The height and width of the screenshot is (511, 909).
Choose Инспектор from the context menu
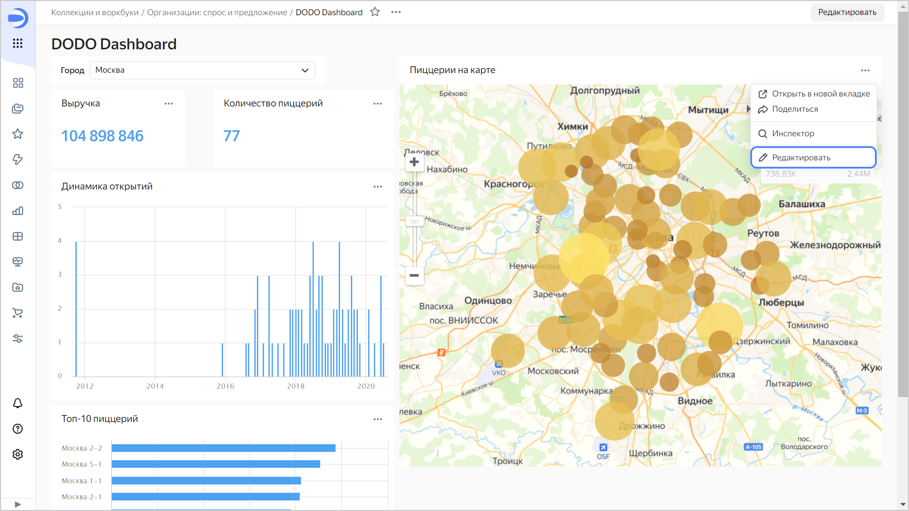[793, 133]
